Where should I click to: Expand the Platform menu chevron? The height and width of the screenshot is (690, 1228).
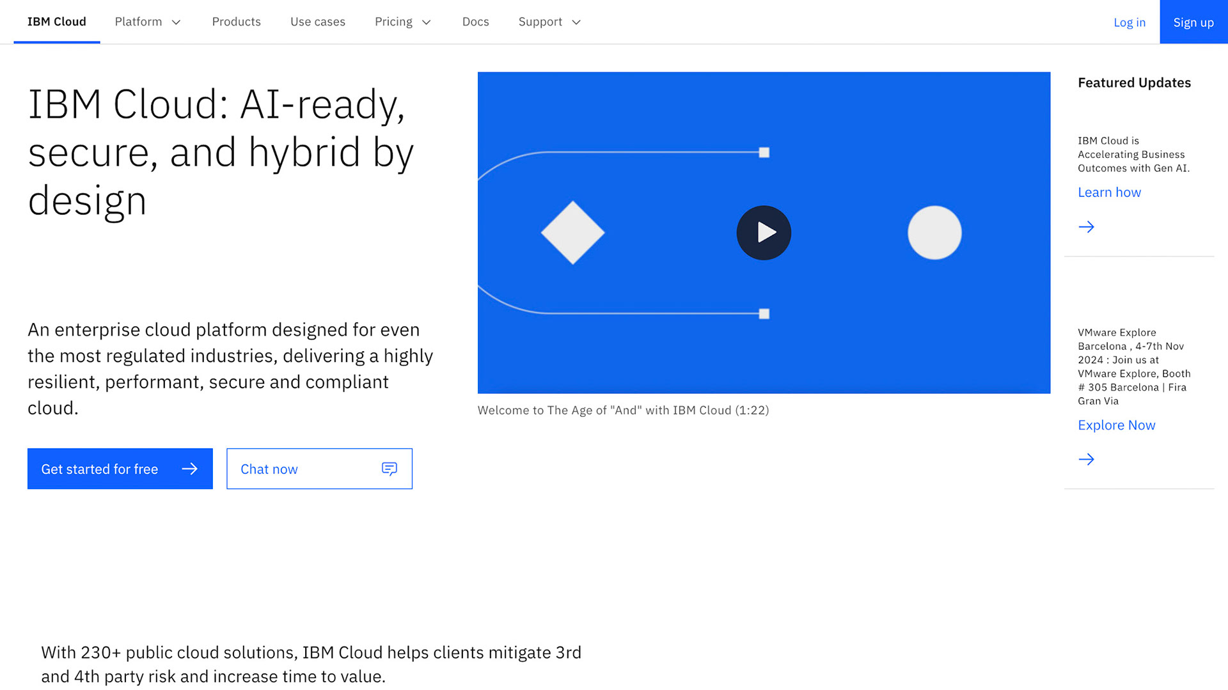point(177,22)
